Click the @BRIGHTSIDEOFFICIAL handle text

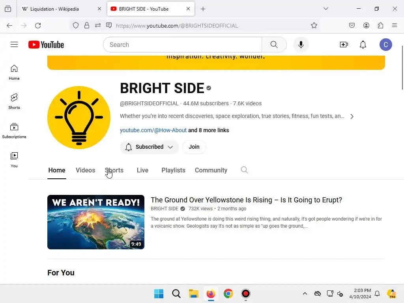tap(149, 103)
